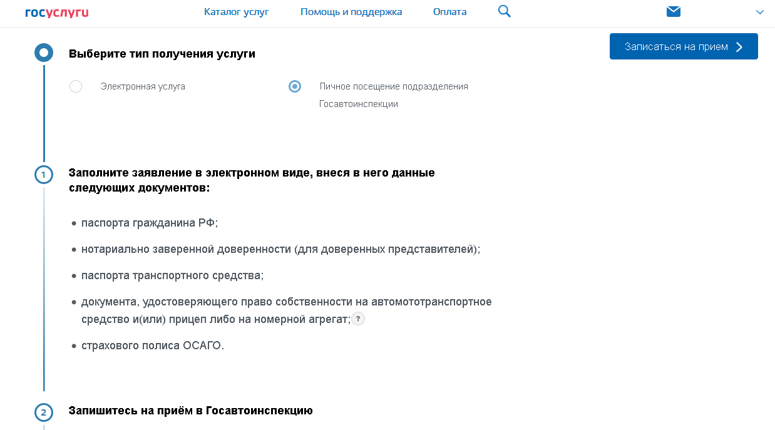Open the Каталог услуг menu
The image size is (775, 430).
click(236, 12)
